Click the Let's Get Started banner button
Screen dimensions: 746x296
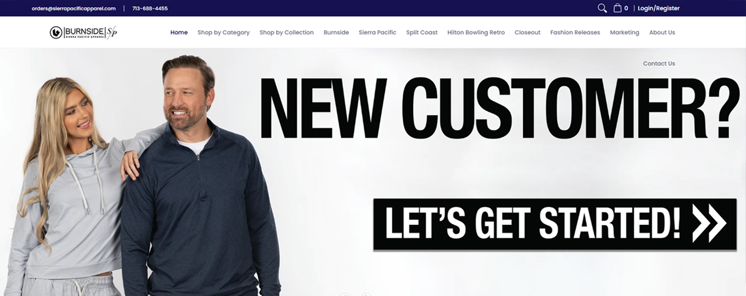pos(555,224)
